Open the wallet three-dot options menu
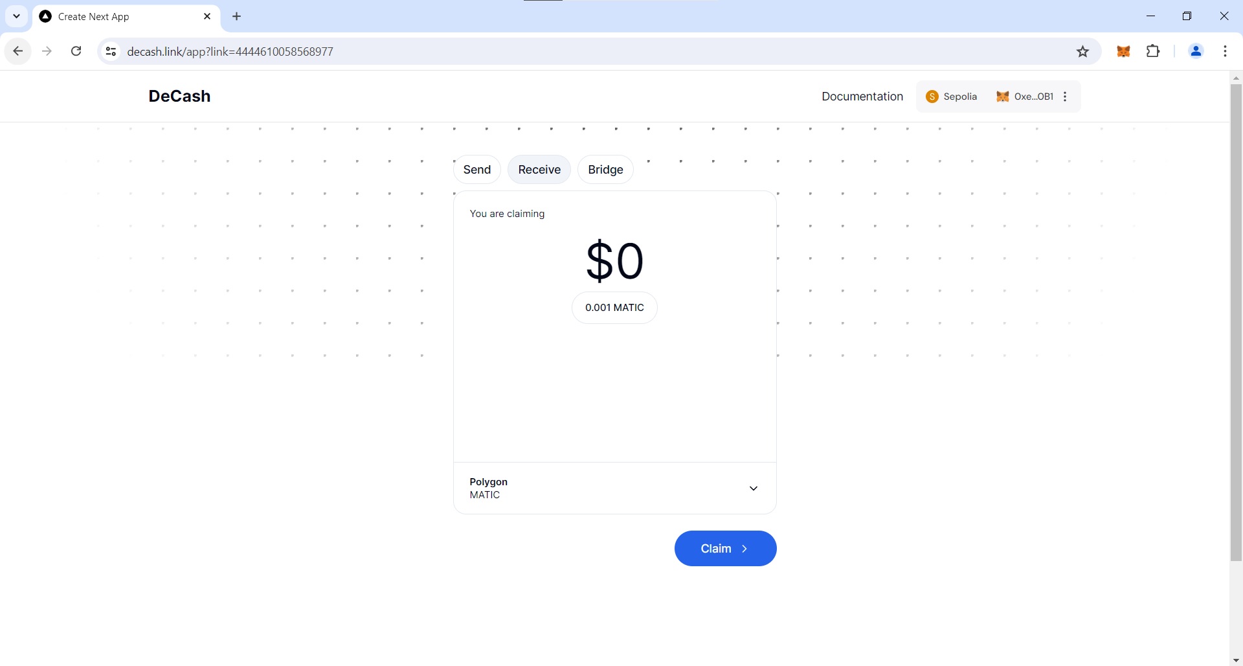This screenshot has height=666, width=1243. click(1065, 97)
